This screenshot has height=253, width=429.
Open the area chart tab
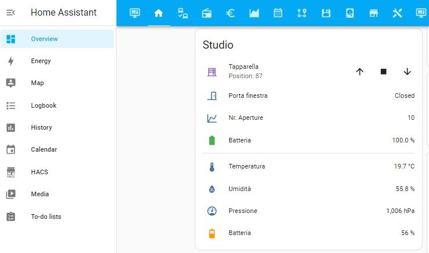(254, 13)
